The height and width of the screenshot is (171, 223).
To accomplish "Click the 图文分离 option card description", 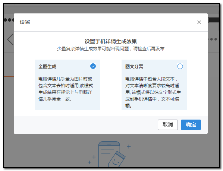I will click(x=153, y=92).
